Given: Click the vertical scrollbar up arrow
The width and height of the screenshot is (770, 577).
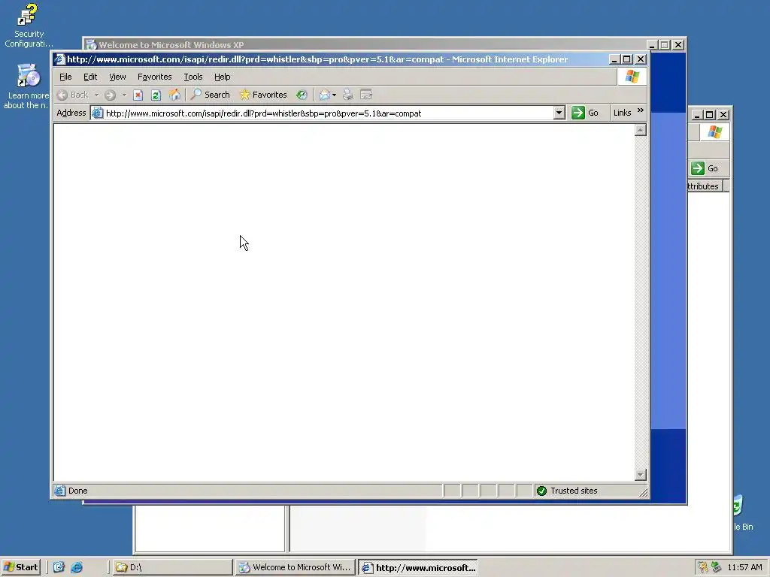Looking at the screenshot, I should coord(640,130).
